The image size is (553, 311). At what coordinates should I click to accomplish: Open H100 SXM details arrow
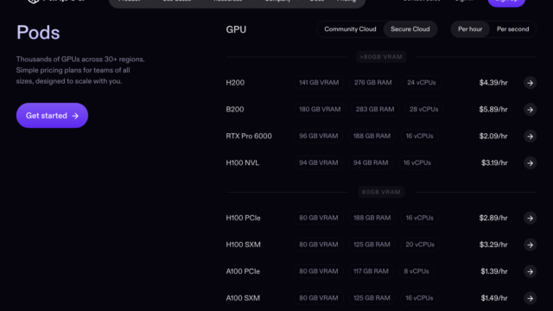pos(530,244)
